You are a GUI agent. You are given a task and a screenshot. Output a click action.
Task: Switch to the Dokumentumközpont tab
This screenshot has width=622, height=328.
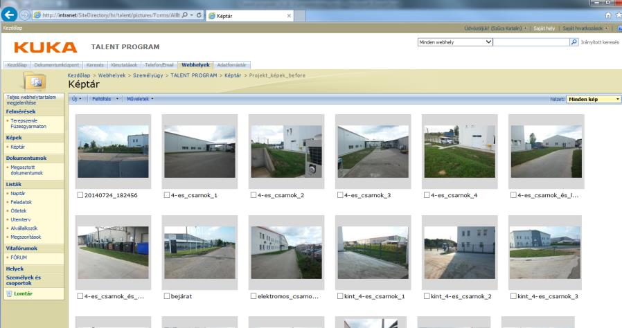click(57, 65)
